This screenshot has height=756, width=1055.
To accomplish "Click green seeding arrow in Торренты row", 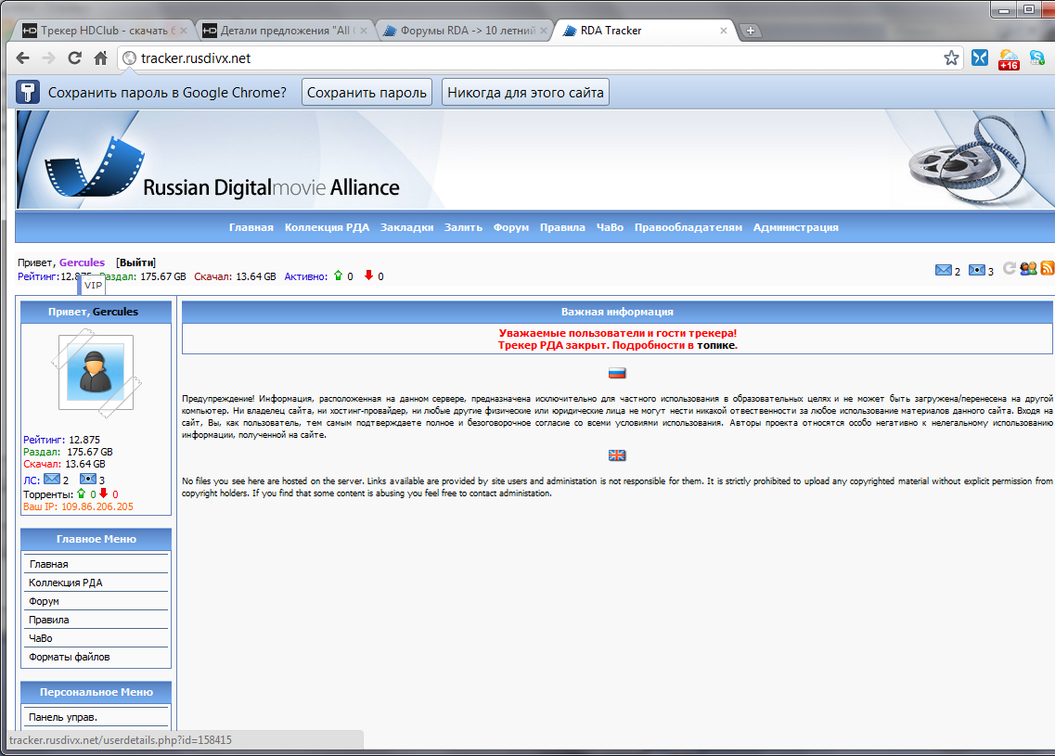I will pos(82,493).
